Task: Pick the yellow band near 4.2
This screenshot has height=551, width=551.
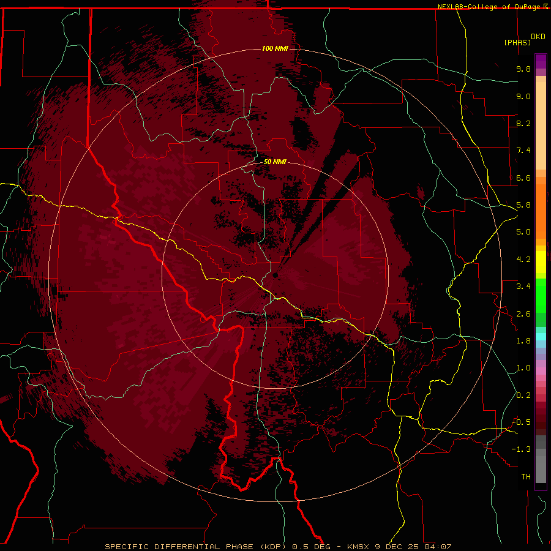Action: (x=541, y=262)
